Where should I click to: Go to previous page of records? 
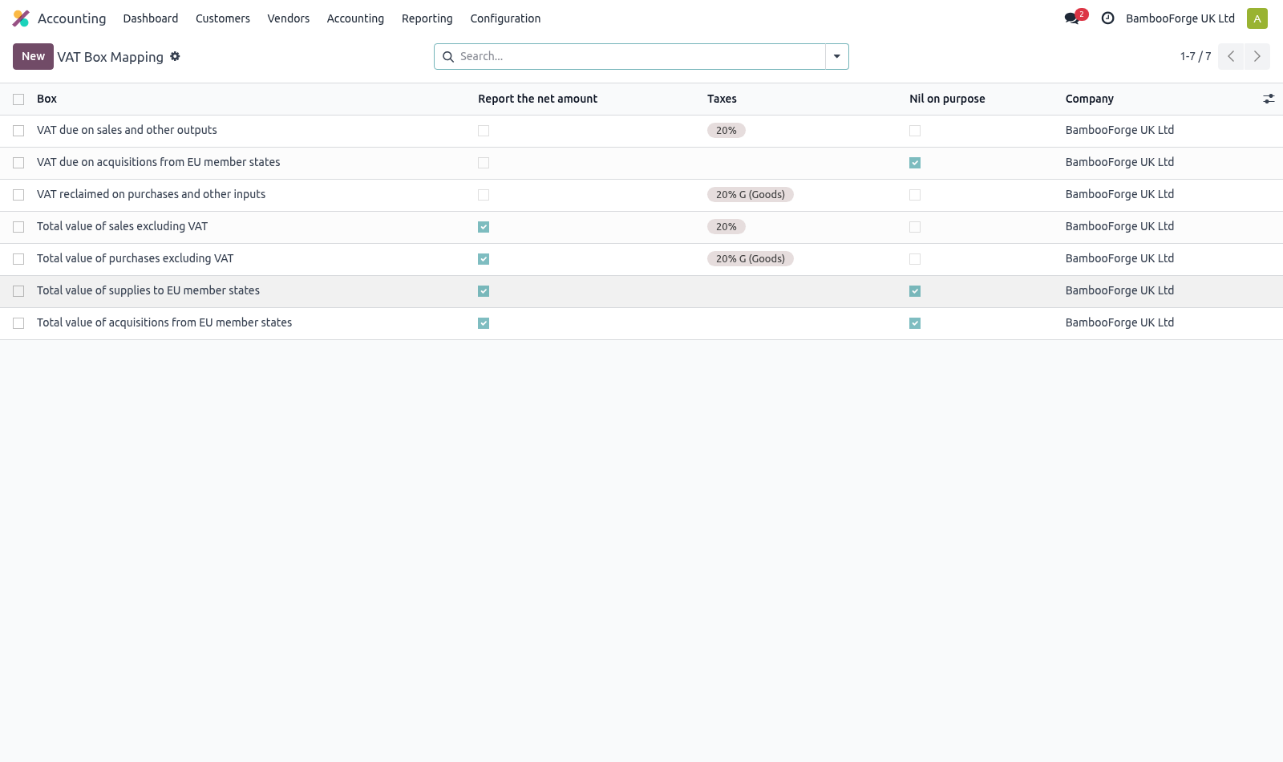click(1231, 56)
